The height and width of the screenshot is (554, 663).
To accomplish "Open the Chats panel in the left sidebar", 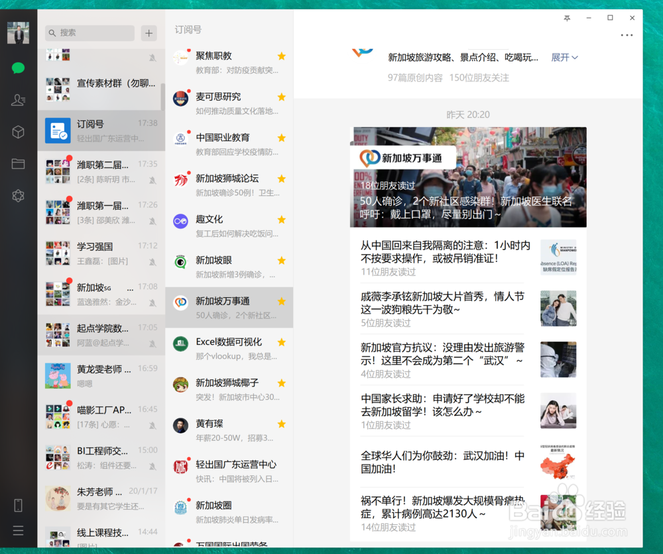I will click(18, 68).
